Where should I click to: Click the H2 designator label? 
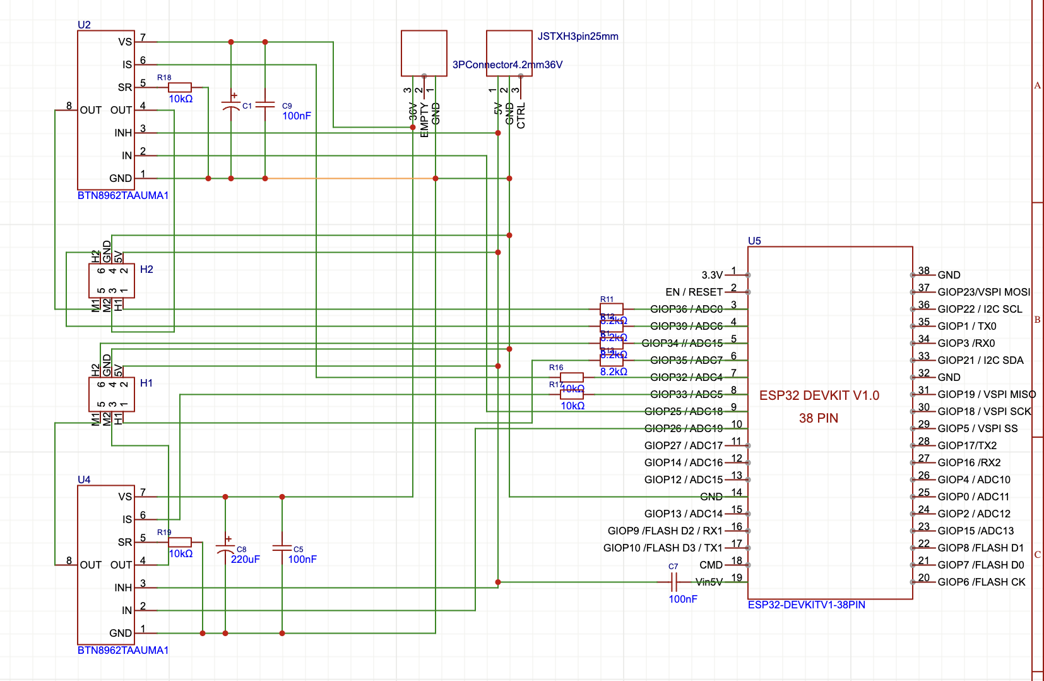146,269
